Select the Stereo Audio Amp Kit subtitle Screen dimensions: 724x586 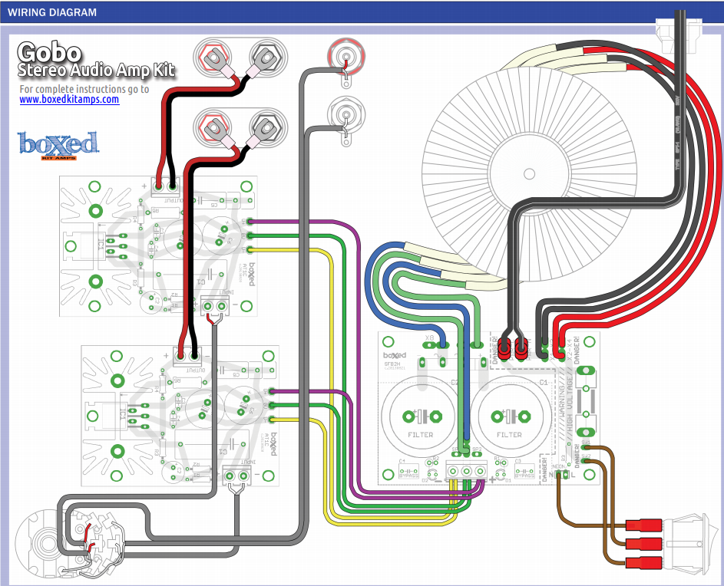[97, 70]
